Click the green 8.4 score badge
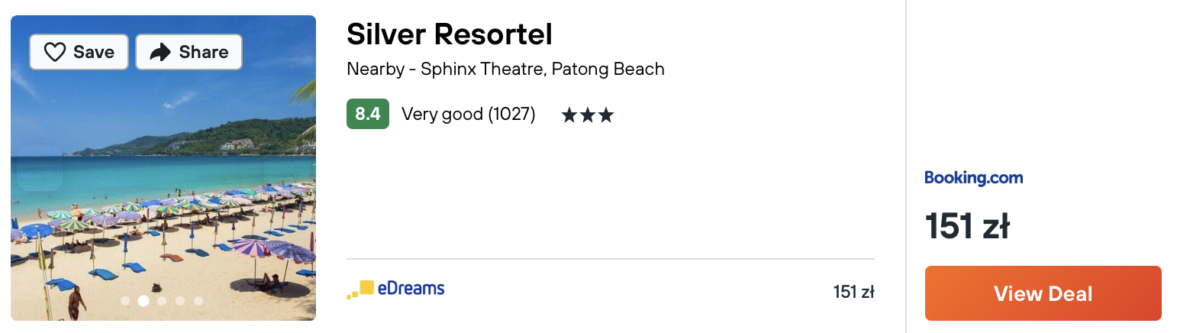 pos(368,114)
